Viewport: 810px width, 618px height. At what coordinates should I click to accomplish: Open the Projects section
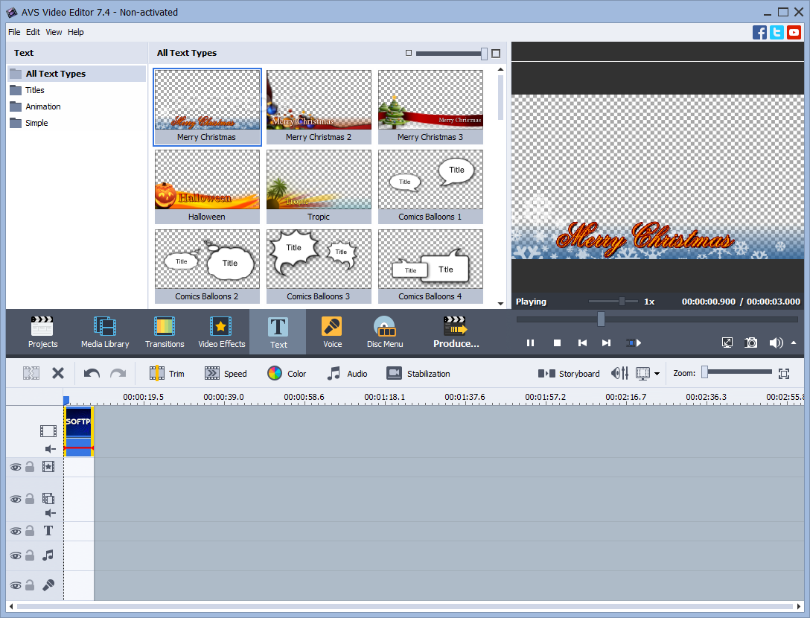coord(42,332)
